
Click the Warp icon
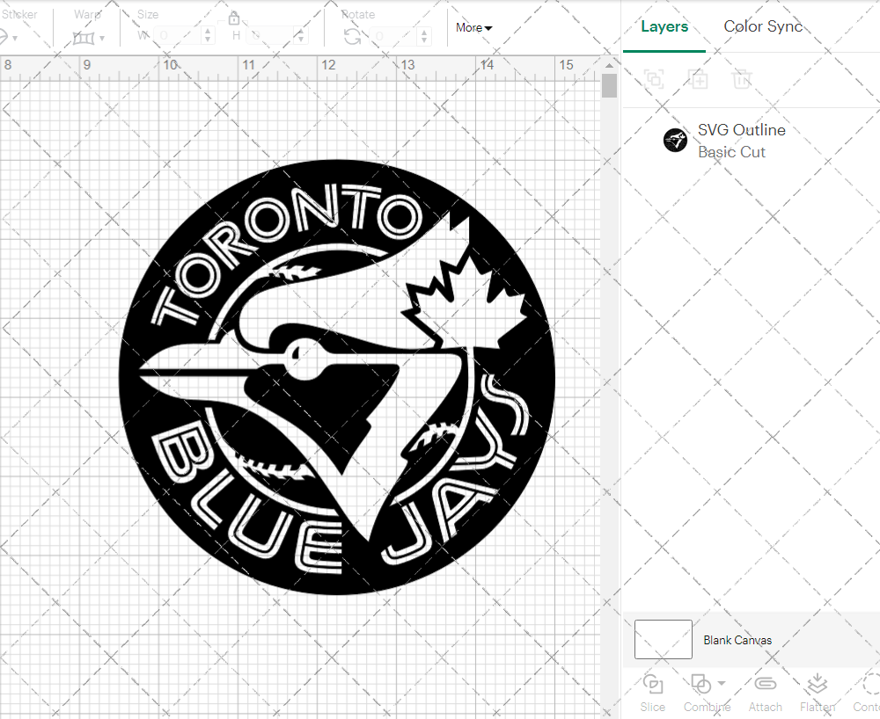coord(85,38)
